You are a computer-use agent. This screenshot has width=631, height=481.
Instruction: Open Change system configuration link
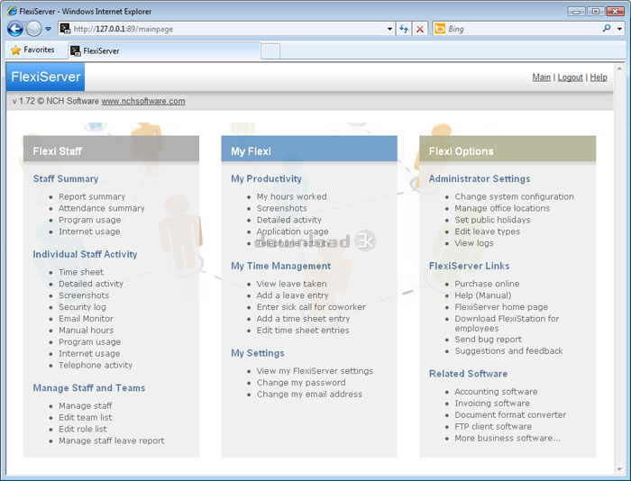(x=514, y=196)
